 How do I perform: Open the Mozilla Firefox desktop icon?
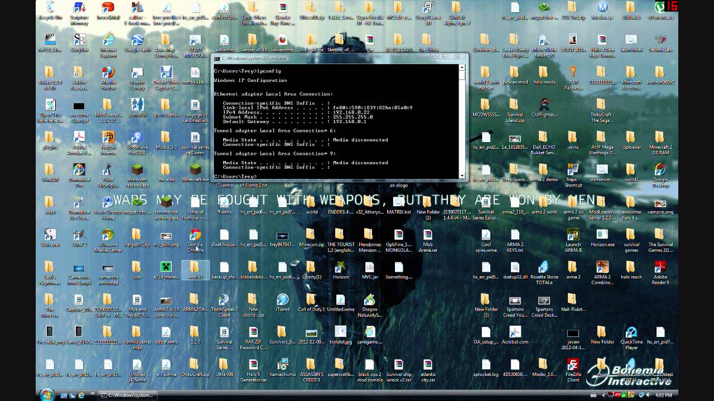tap(108, 77)
